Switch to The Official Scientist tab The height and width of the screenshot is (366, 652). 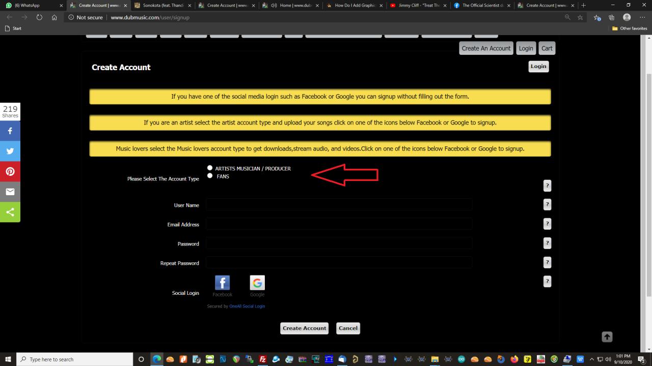(482, 6)
